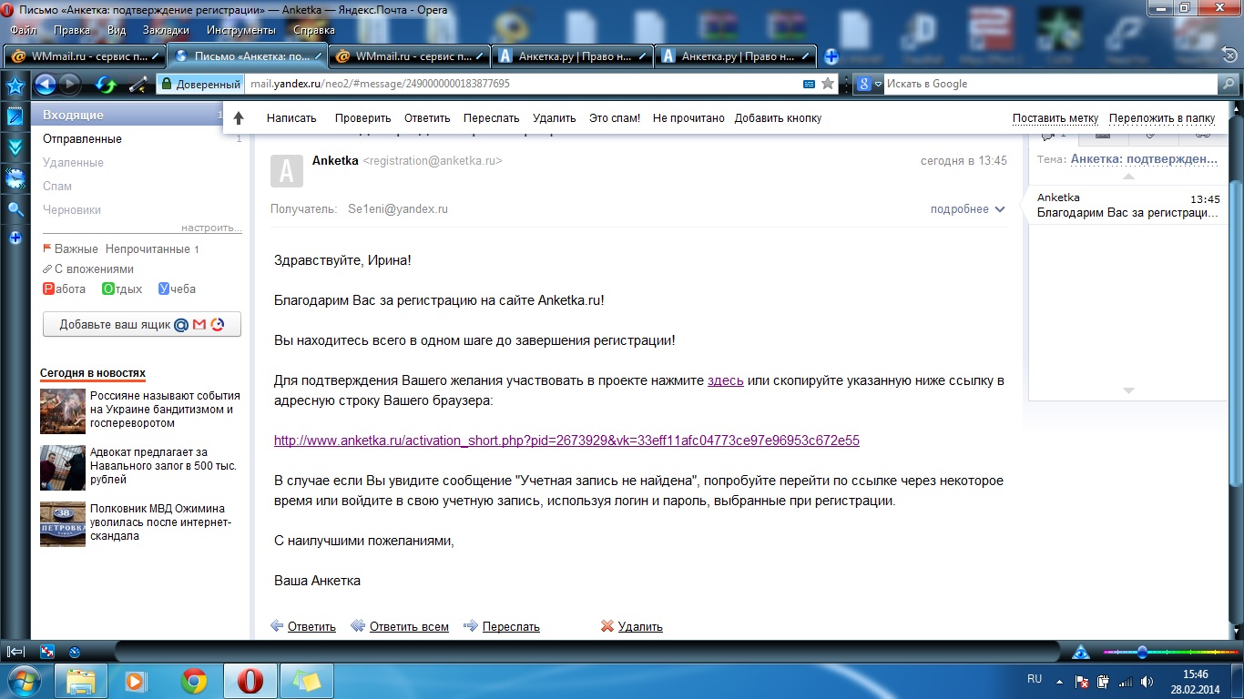This screenshot has width=1244, height=699.
Task: Click Ответить всем below the message
Action: [x=409, y=626]
